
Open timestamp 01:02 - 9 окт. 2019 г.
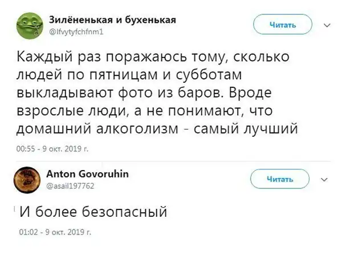(x=52, y=232)
